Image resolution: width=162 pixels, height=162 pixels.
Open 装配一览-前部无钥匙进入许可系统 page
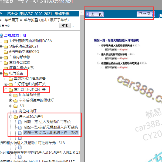click(51, 127)
